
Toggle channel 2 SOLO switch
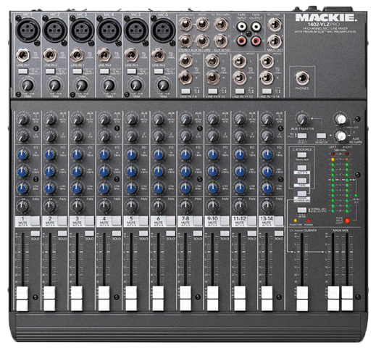(x=62, y=233)
